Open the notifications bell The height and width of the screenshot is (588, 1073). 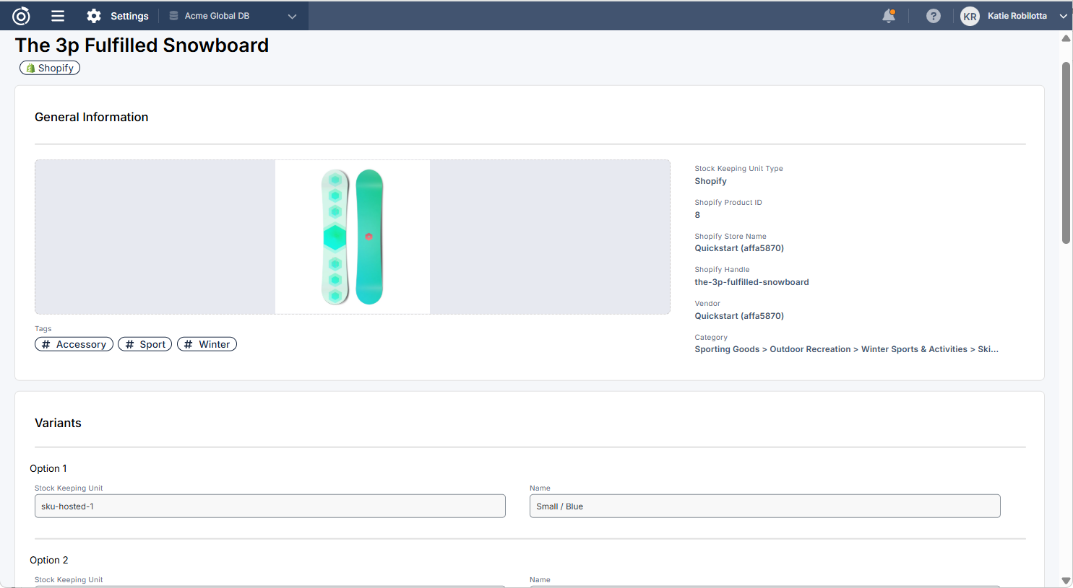pos(889,16)
